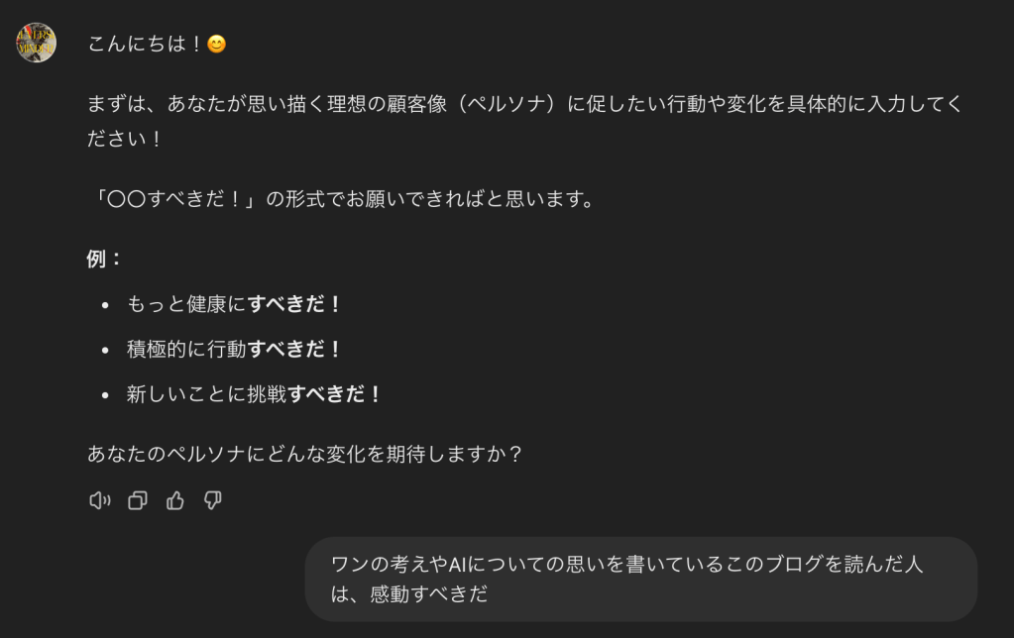Click the bullet dot before もっと健康に
The width and height of the screenshot is (1014, 638).
click(x=105, y=305)
